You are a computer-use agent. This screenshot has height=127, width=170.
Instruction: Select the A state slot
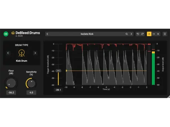[149, 34]
